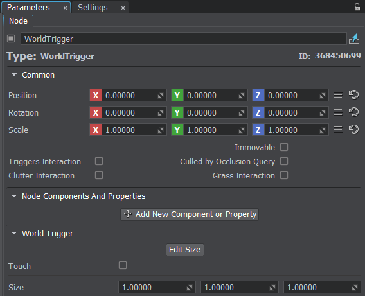
Task: Toggle the node enabled checkbox beside WorldTrigger name
Action: click(x=11, y=39)
